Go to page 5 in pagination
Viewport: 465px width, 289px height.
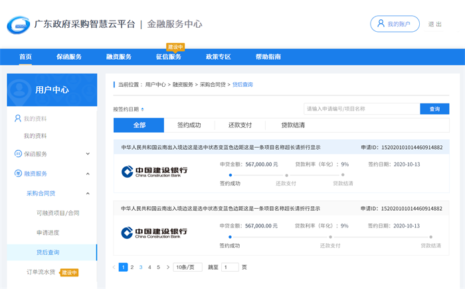[158, 267]
